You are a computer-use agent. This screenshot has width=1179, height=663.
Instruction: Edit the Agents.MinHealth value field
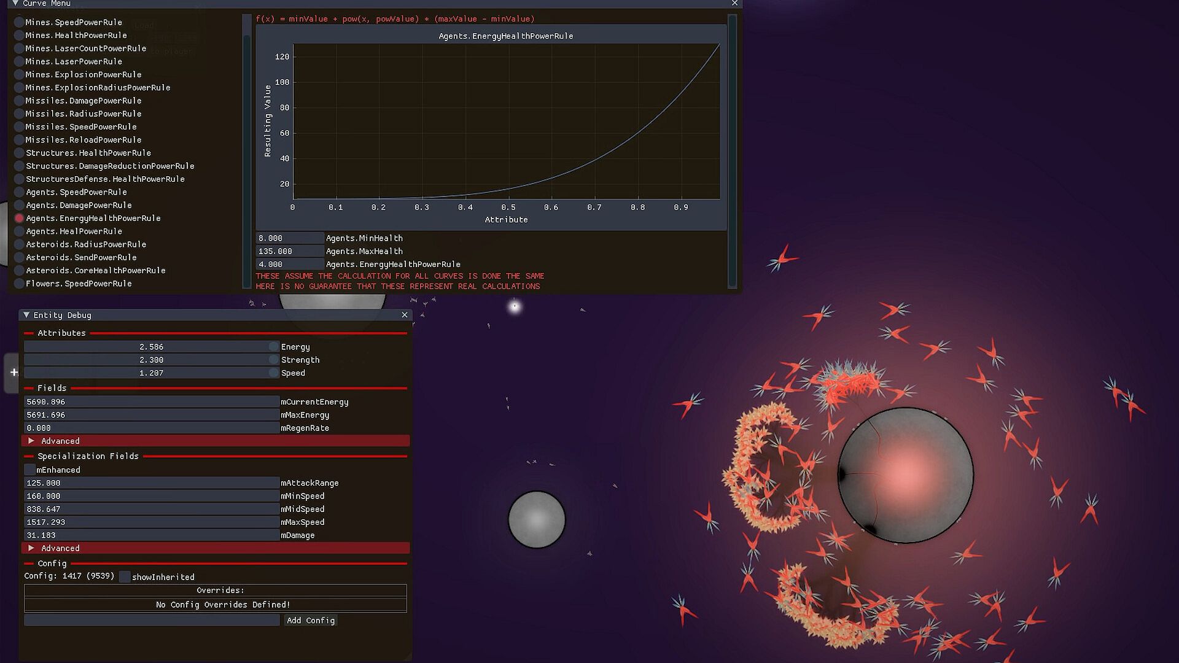pyautogui.click(x=290, y=238)
